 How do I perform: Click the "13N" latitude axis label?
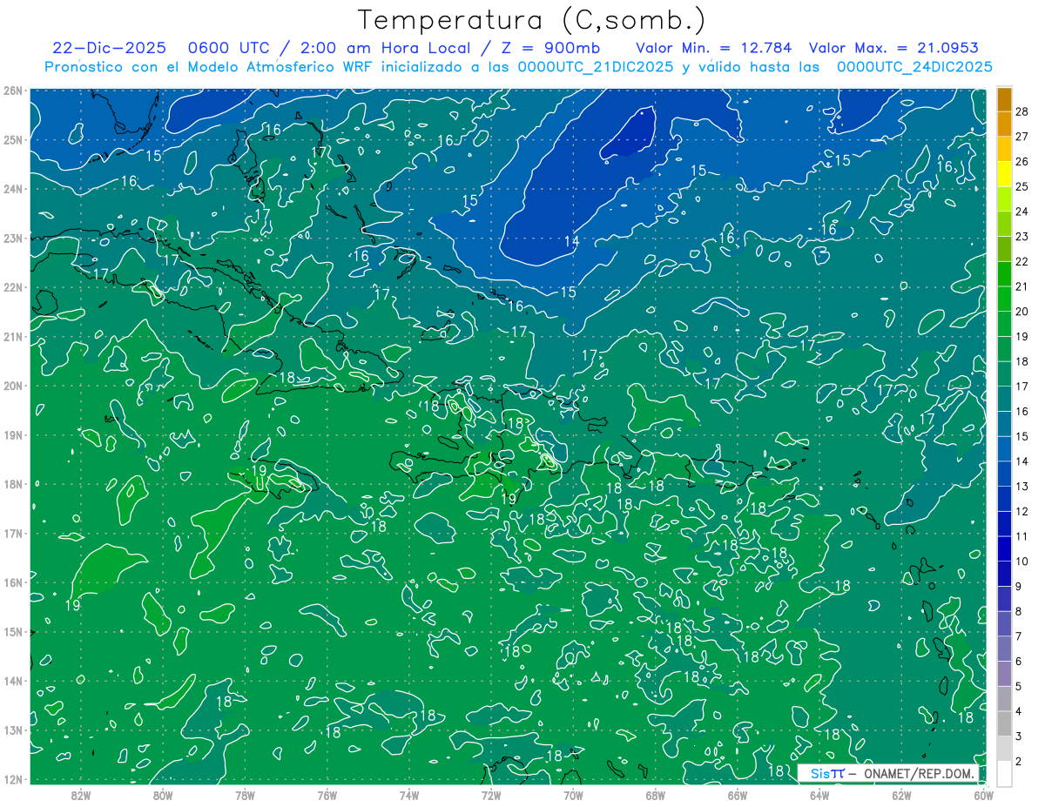13,730
